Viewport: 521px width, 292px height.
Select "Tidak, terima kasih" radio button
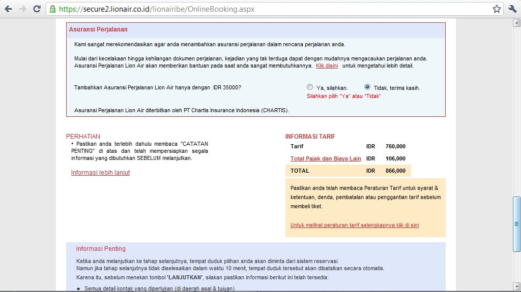367,87
